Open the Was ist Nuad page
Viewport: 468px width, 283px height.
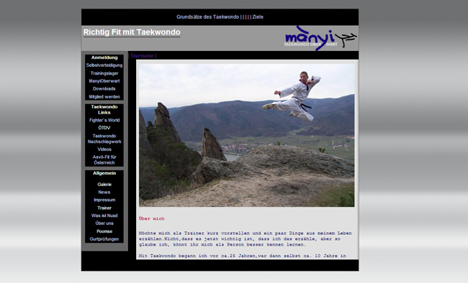[x=104, y=215]
